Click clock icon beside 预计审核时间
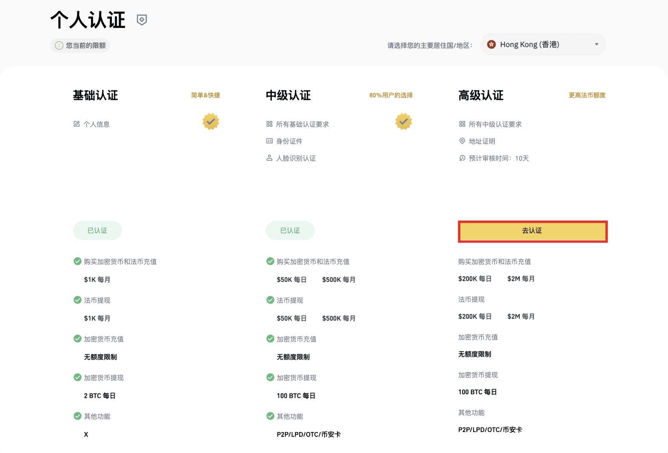This screenshot has width=668, height=453. (462, 158)
